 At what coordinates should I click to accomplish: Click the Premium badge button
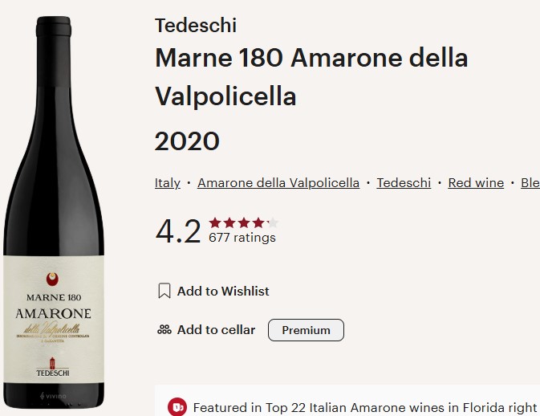(306, 330)
